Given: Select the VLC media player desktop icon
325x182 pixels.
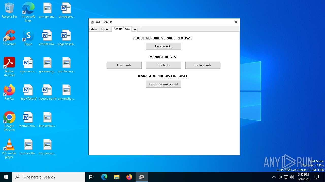Looking at the screenshot, I should click(x=9, y=149).
